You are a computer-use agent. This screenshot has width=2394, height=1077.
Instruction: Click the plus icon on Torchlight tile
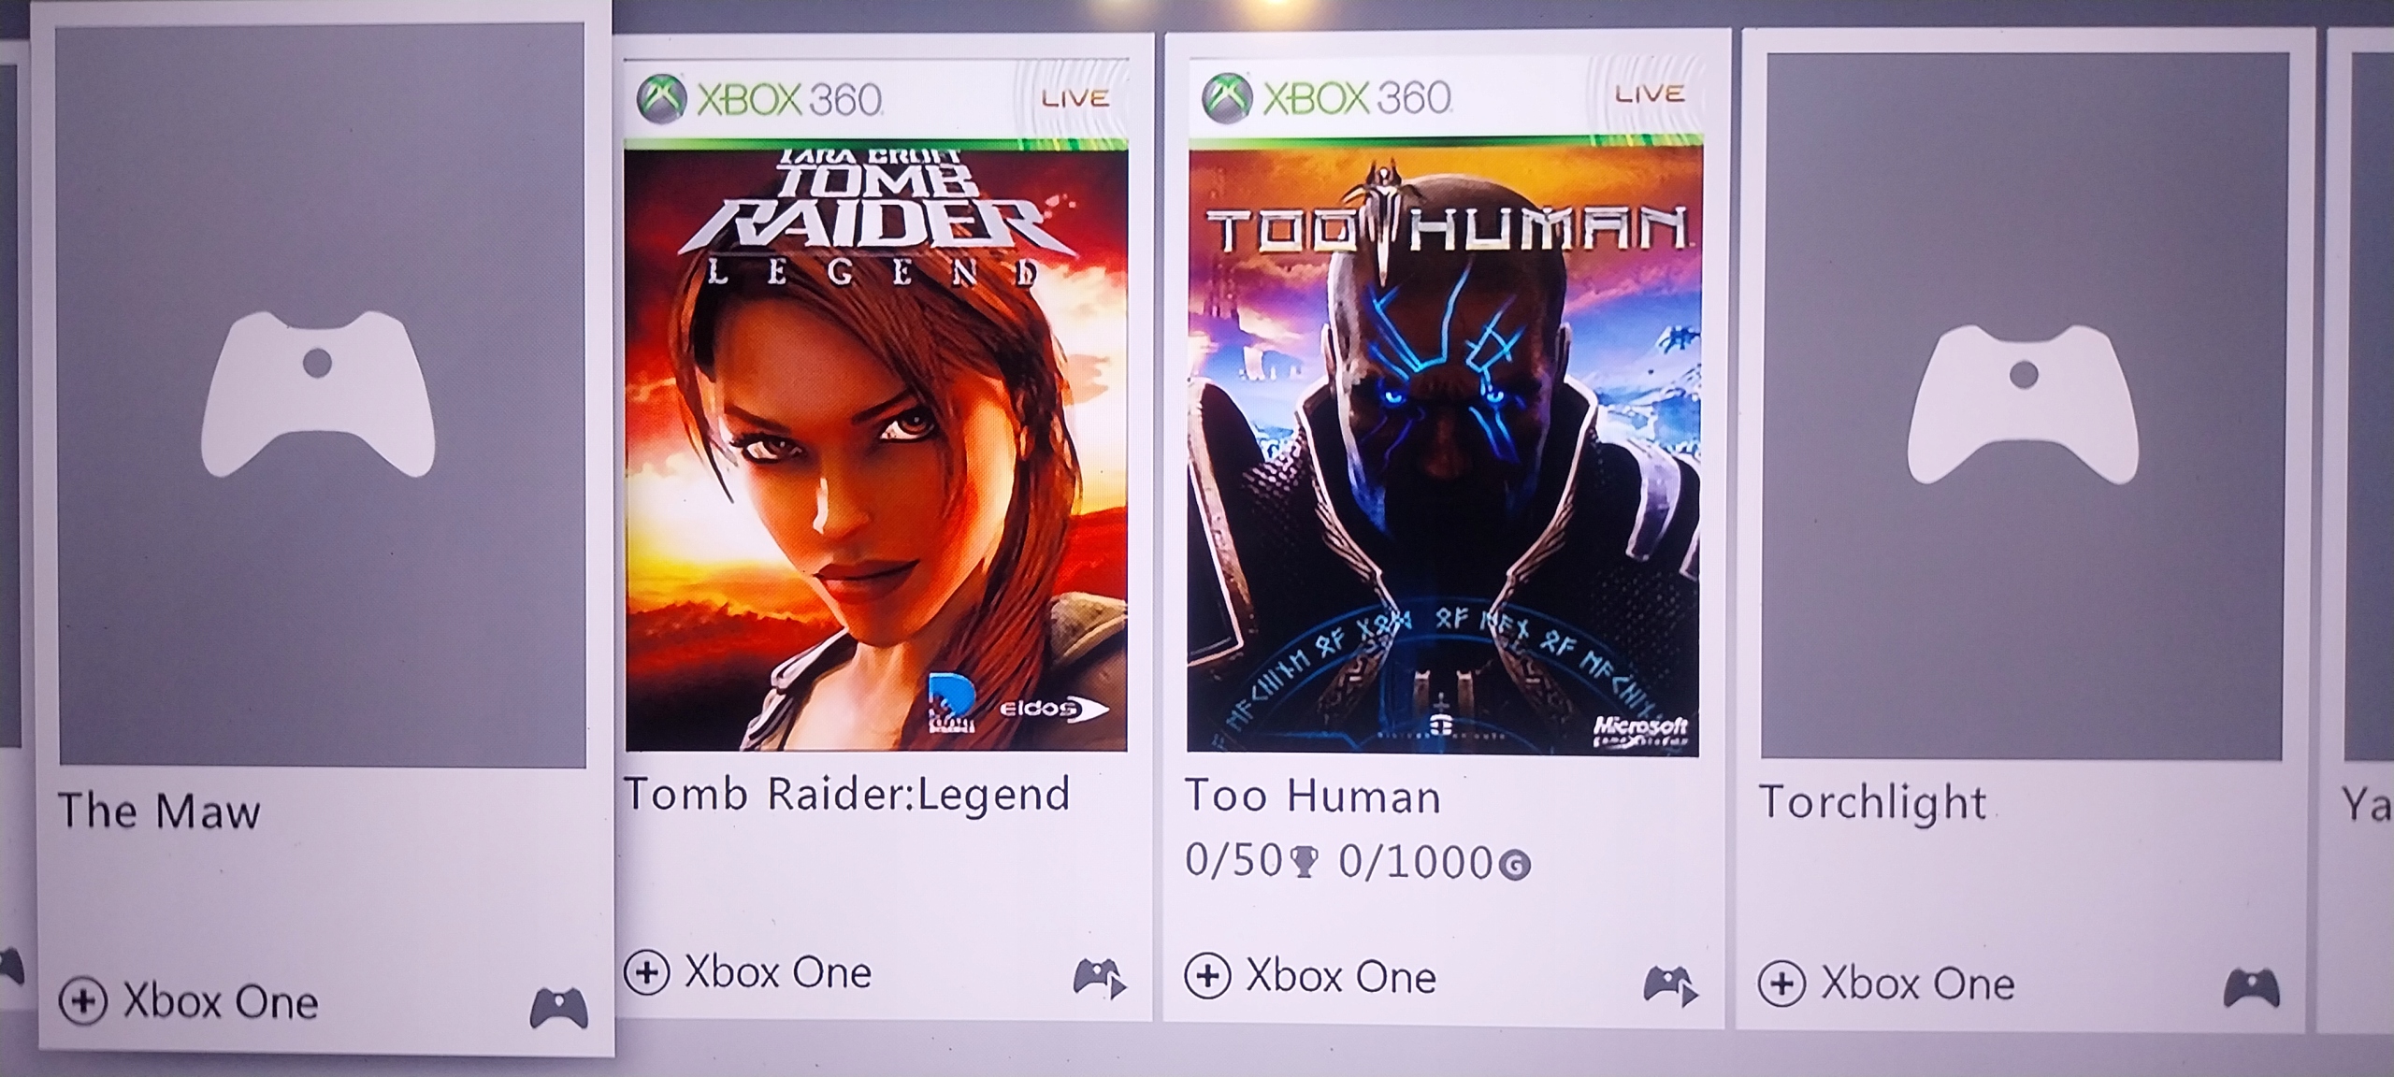tap(1781, 984)
